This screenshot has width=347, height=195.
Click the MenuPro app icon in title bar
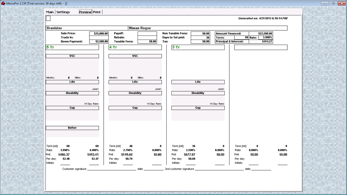point(3,3)
